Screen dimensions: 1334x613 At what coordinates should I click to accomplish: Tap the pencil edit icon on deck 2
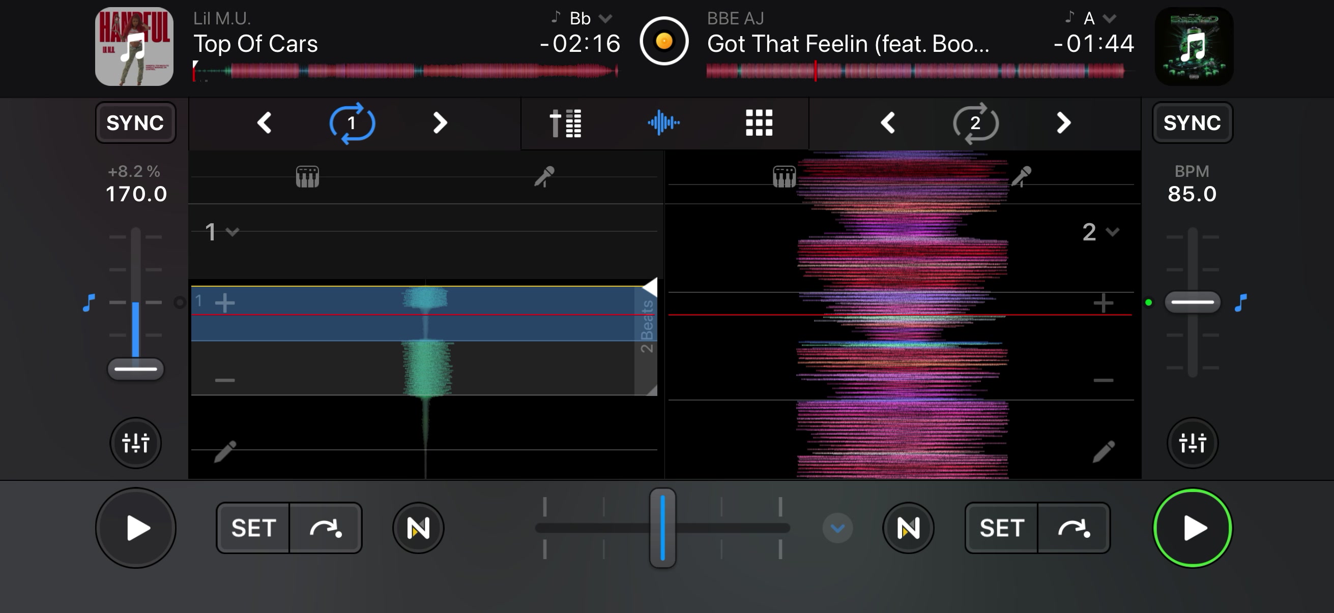click(x=1104, y=451)
